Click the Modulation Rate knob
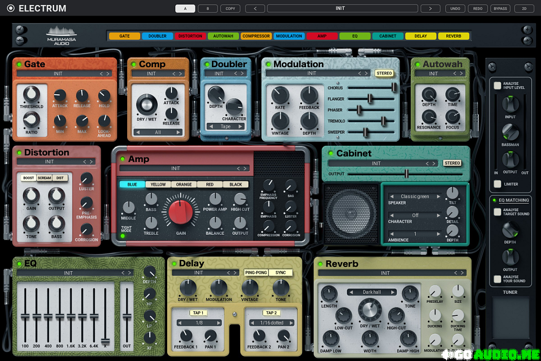Image resolution: width=541 pixels, height=361 pixels. coord(280,95)
